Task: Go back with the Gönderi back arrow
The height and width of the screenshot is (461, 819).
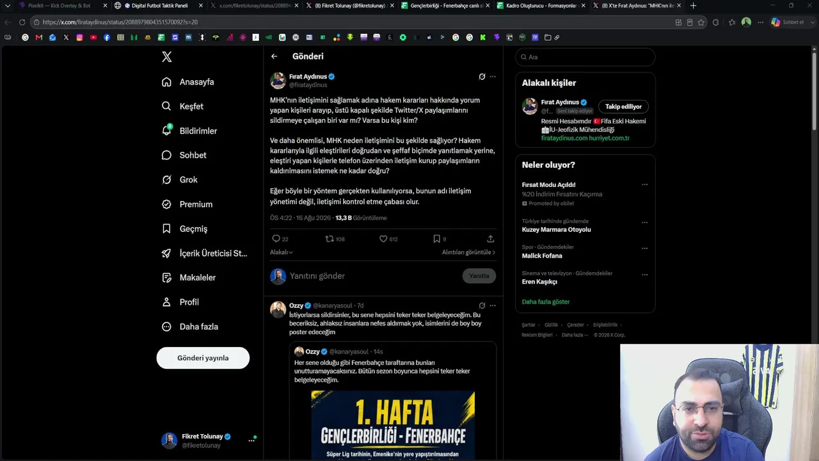Action: 274,56
